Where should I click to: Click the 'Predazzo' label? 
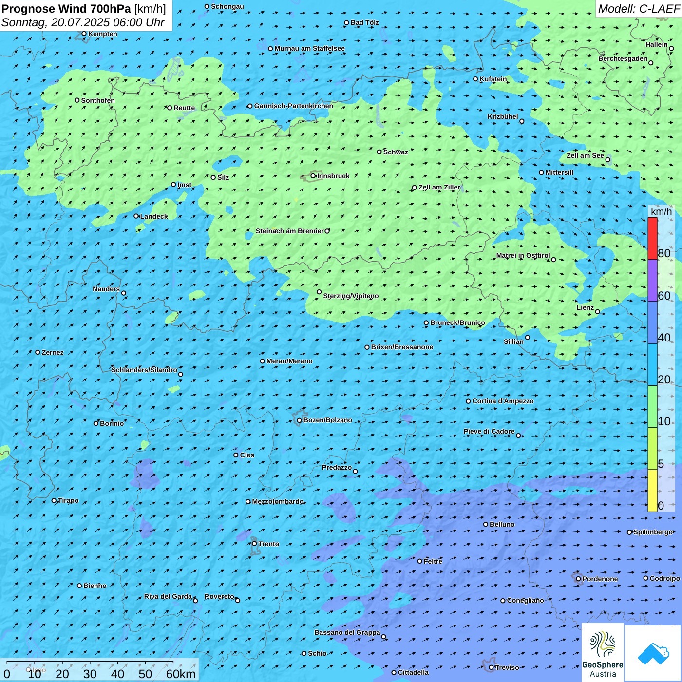pyautogui.click(x=337, y=467)
